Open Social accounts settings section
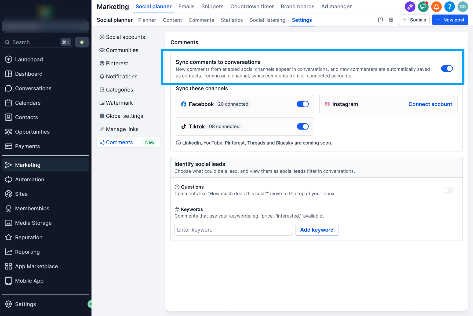This screenshot has height=316, width=473. point(128,37)
